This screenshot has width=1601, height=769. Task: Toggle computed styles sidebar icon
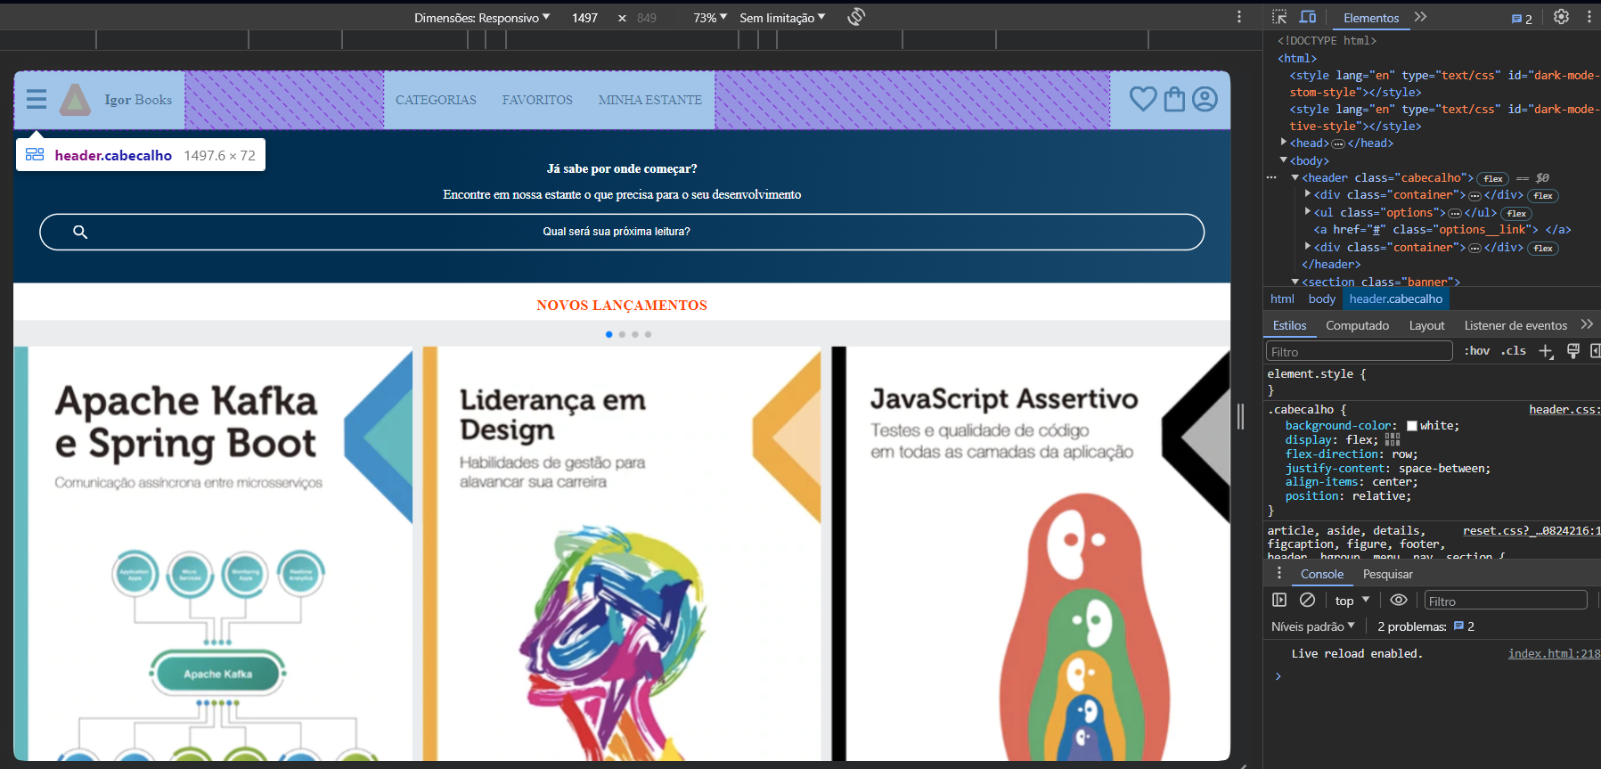(x=1595, y=351)
